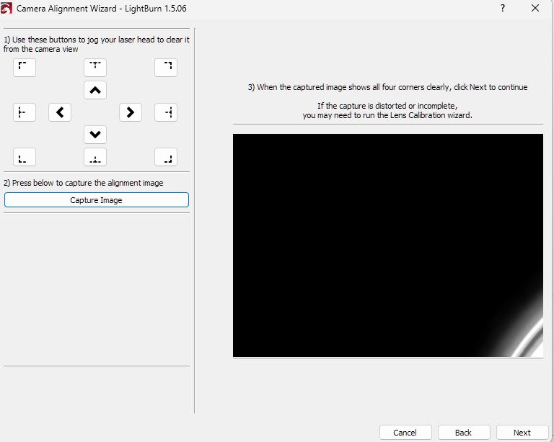Click step 3 'click Next to continue' text

click(387, 87)
